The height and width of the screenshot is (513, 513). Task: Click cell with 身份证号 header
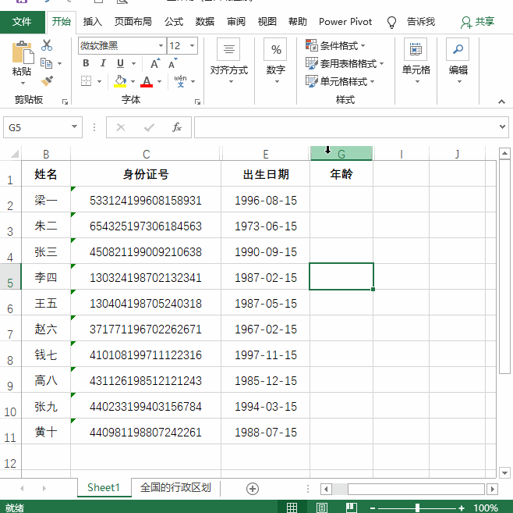point(146,174)
